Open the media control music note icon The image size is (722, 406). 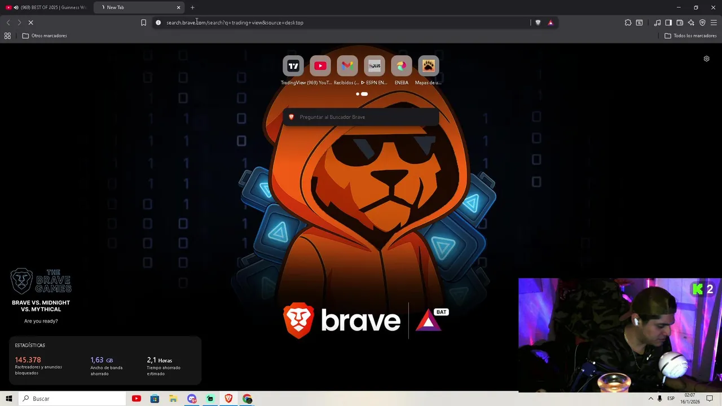click(657, 23)
